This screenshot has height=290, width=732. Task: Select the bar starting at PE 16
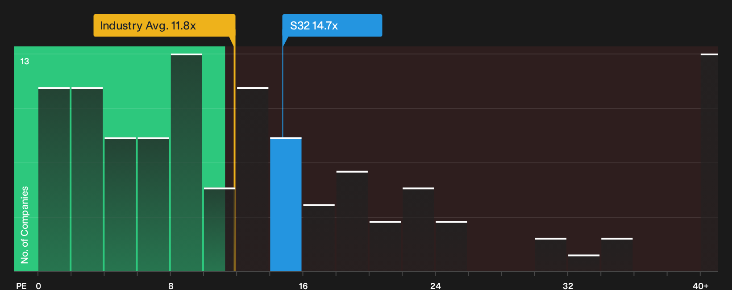click(x=319, y=238)
